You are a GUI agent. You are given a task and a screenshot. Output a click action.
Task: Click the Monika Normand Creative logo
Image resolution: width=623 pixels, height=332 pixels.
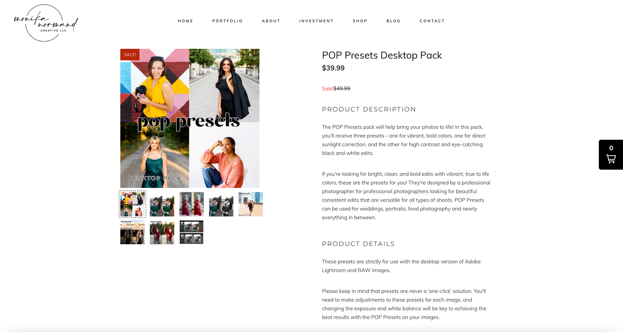click(x=46, y=23)
